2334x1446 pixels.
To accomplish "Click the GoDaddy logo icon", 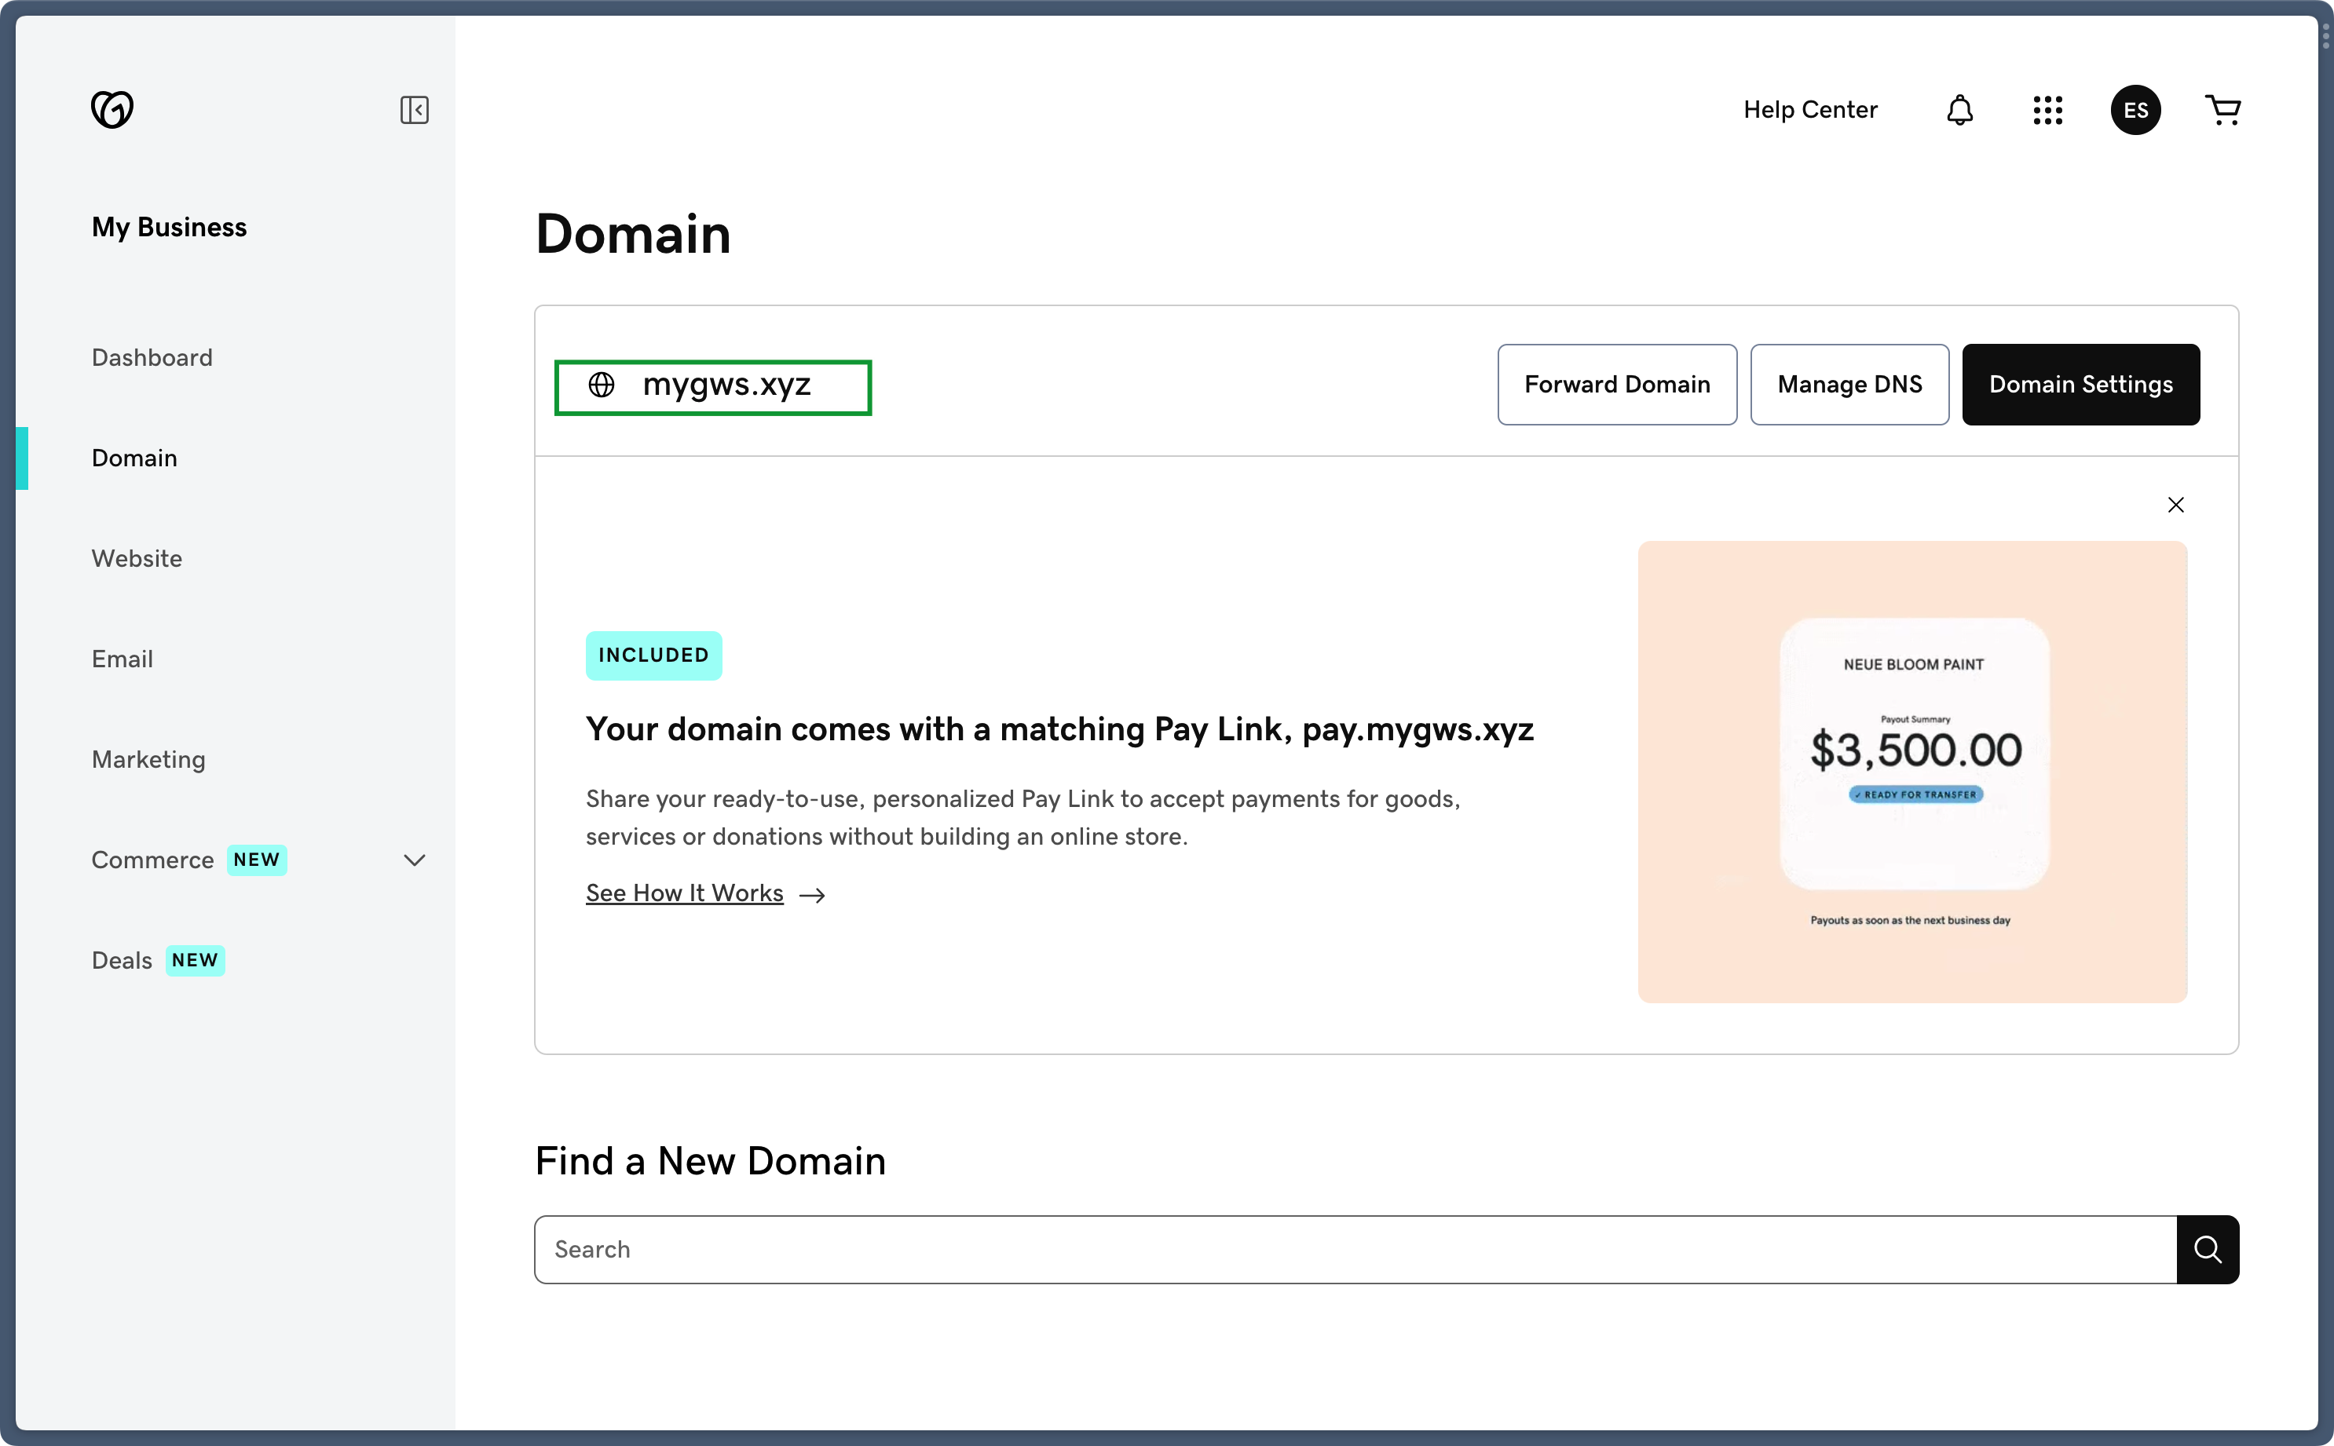I will 112,109.
